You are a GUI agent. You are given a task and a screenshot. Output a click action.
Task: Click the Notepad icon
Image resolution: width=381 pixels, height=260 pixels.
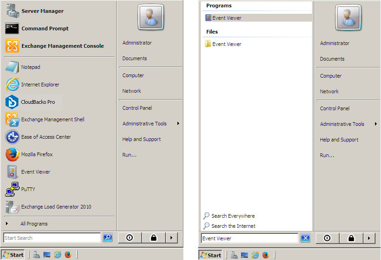coord(12,67)
